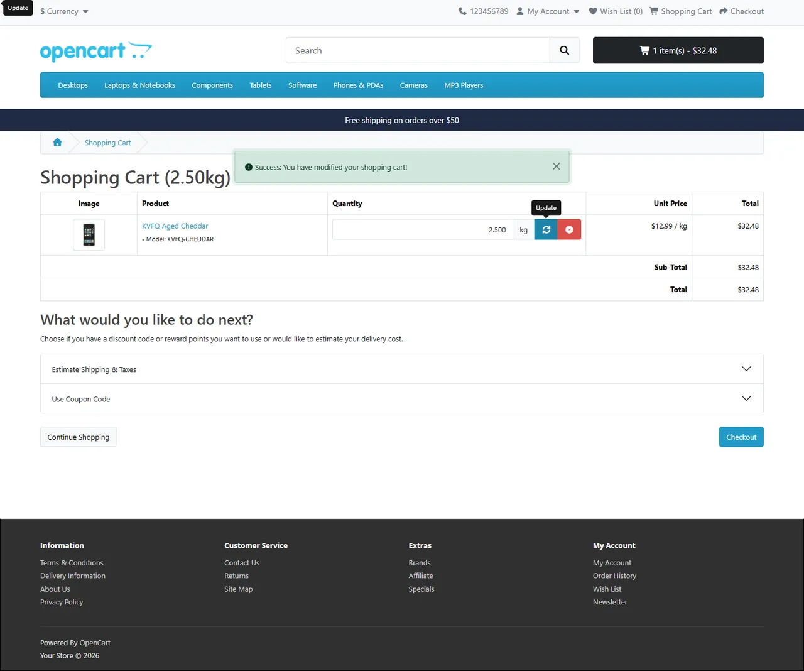Expand the My Account top menu
Image resolution: width=804 pixels, height=671 pixels.
tap(548, 11)
